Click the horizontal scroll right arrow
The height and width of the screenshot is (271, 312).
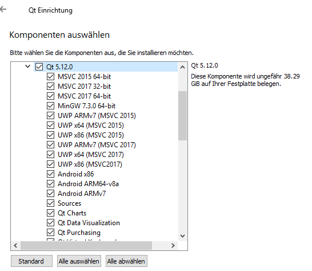click(x=173, y=245)
